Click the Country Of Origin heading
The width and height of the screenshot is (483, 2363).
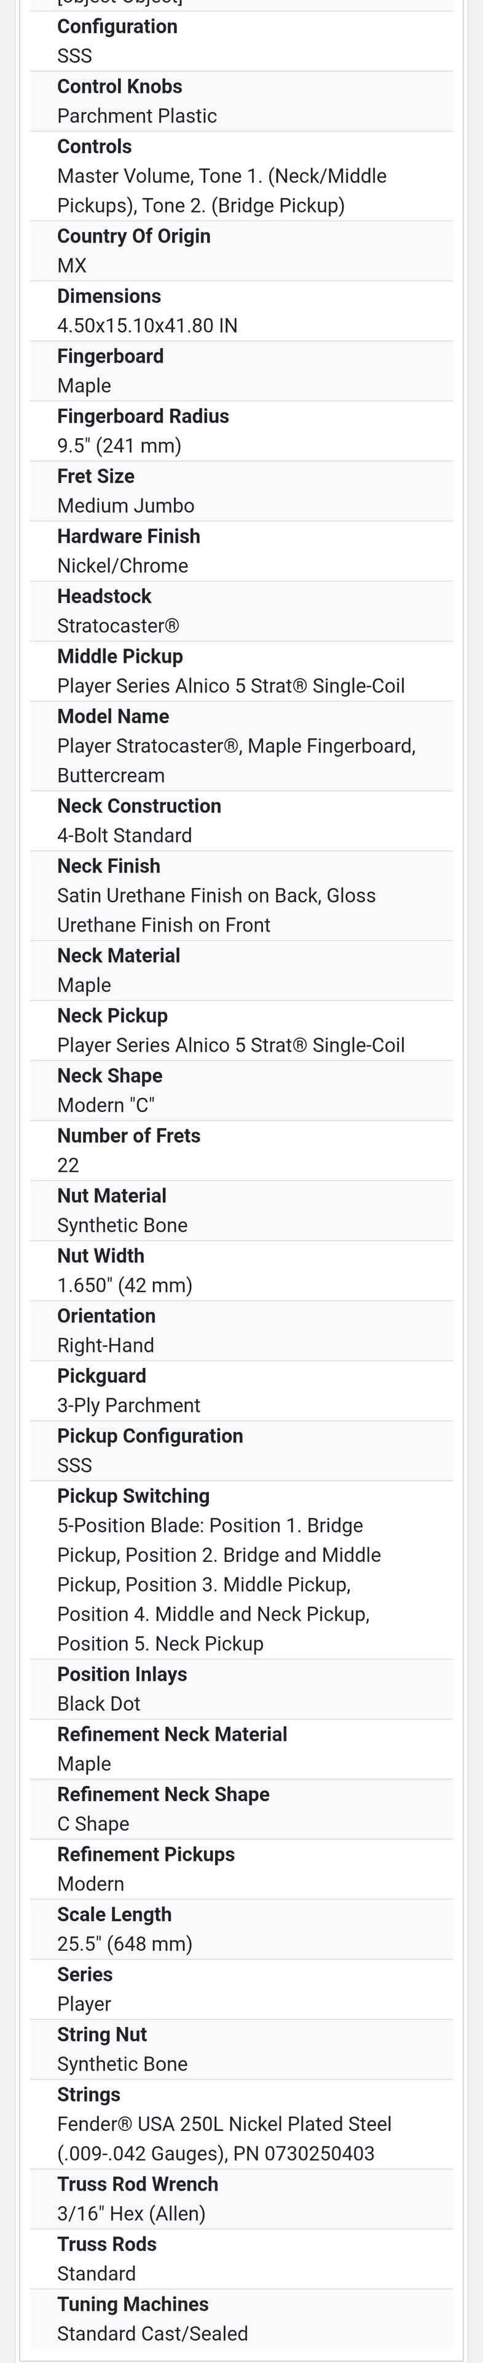(x=133, y=236)
